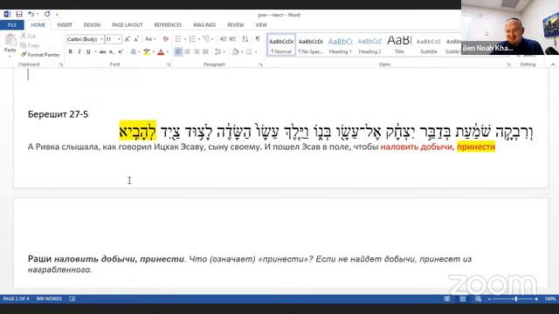
Task: Apply the Heading 1 style
Action: tap(340, 45)
